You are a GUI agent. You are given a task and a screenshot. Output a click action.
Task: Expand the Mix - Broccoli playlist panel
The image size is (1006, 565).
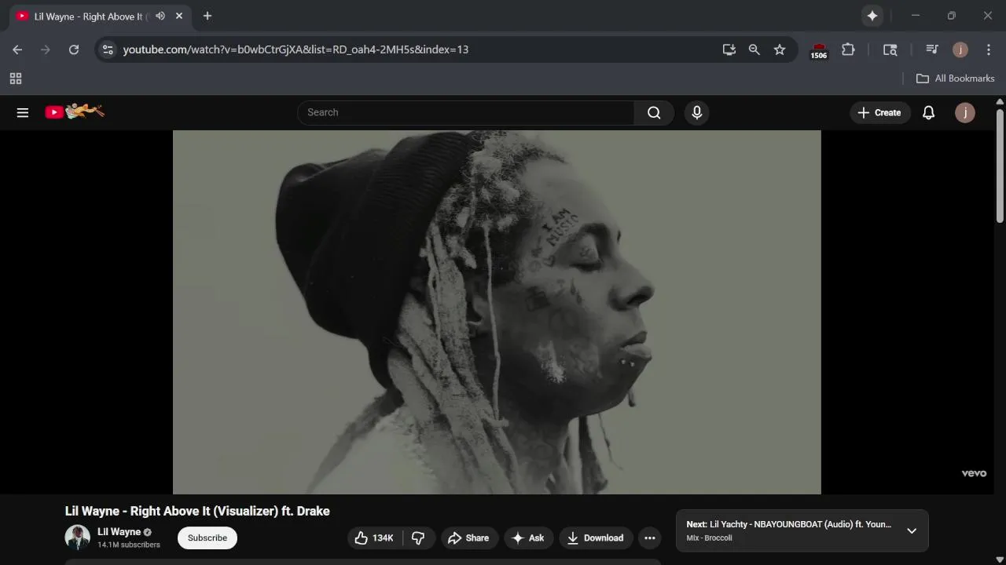tap(912, 530)
